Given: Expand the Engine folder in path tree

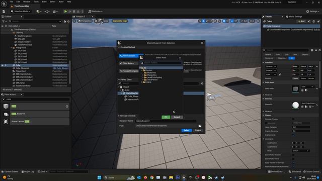Looking at the screenshot, I should [141, 82].
